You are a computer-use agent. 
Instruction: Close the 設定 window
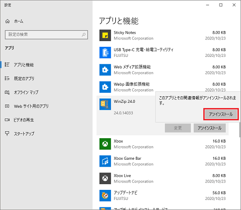tap(234, 5)
